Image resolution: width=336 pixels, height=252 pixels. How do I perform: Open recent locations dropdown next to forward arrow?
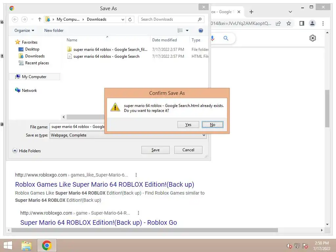click(x=32, y=19)
